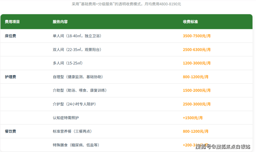This screenshot has height=152, width=256.
Task: Click the 1500-2000元/月 price
Action: 196,91
